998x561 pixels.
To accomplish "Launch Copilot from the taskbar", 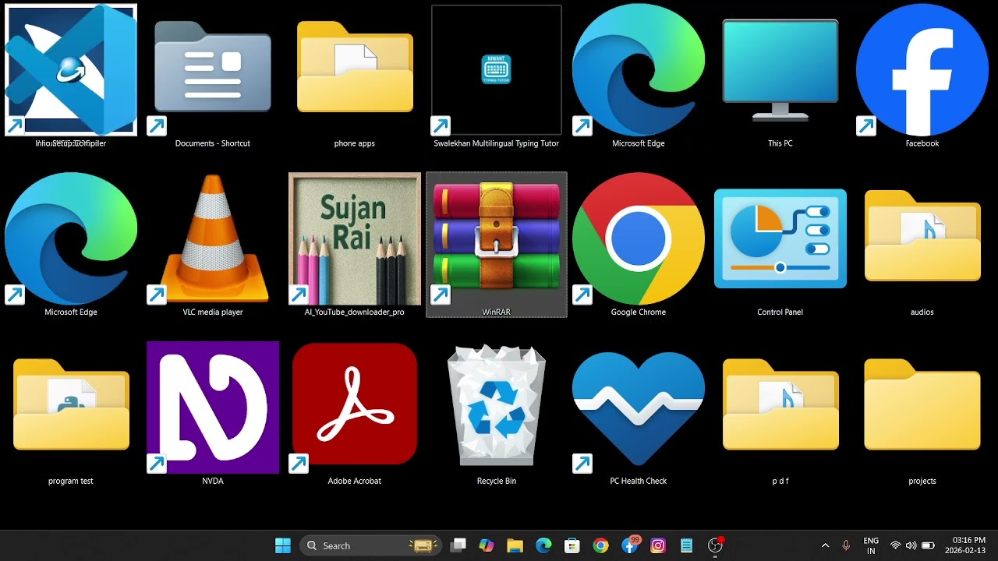I will (487, 545).
